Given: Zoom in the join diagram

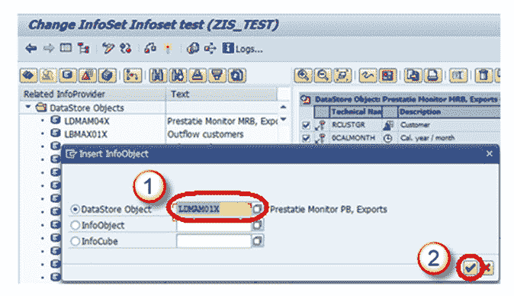Looking at the screenshot, I should 303,76.
